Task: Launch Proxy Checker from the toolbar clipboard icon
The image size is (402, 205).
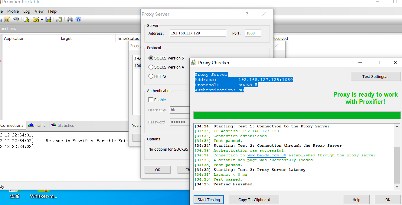Action: click(x=59, y=20)
